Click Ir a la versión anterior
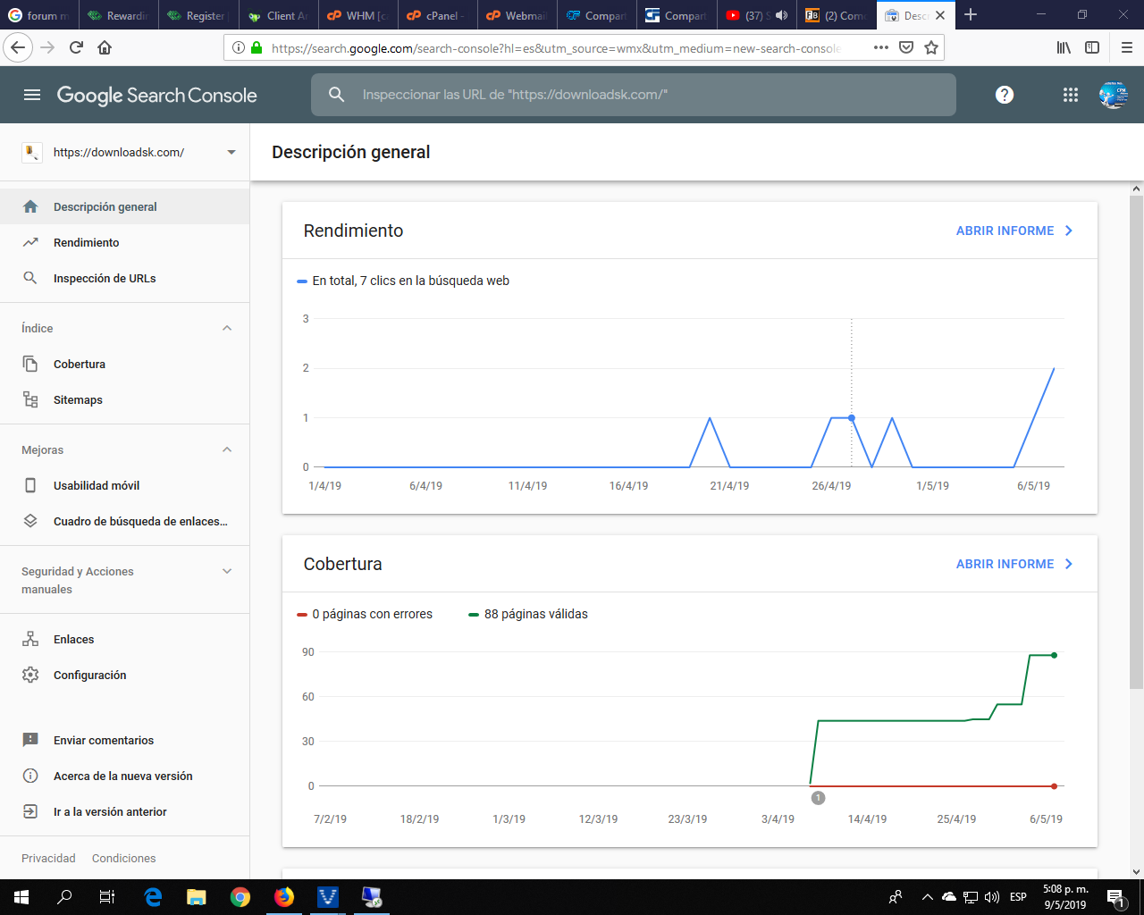Image resolution: width=1144 pixels, height=915 pixels. pos(125,811)
